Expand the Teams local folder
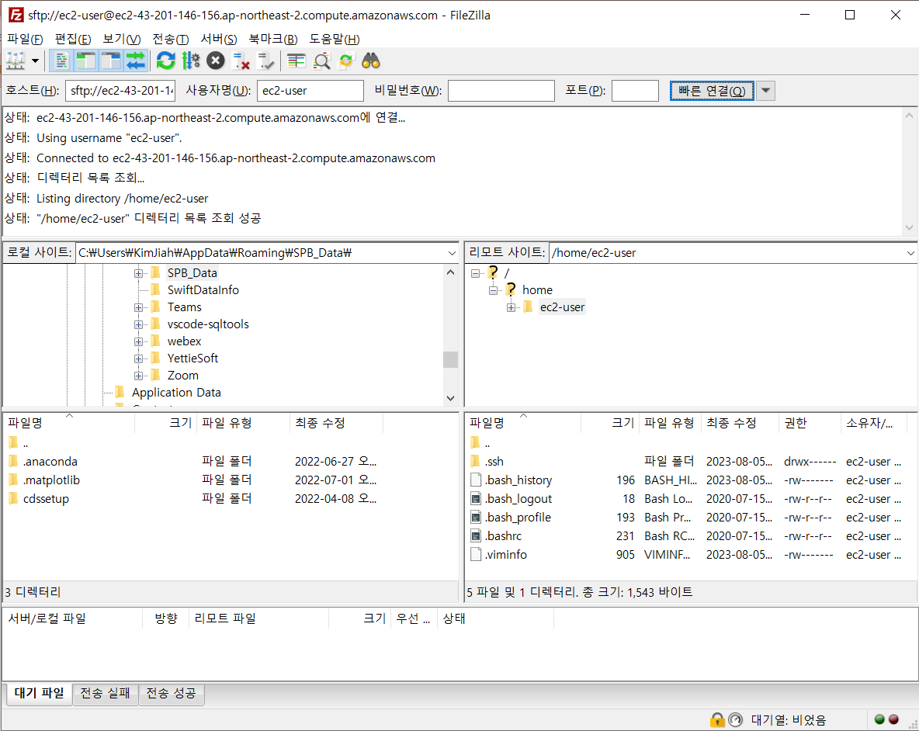The image size is (919, 731). [x=138, y=307]
